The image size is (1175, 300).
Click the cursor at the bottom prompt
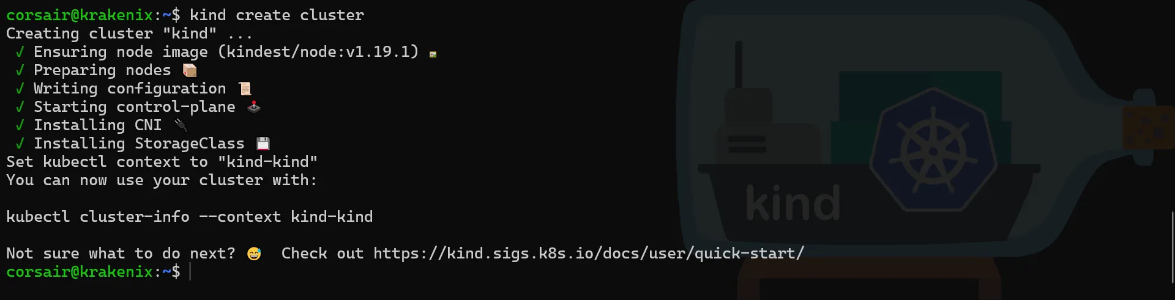190,272
